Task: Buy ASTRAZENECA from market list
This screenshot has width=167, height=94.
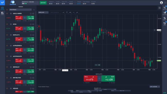Action: [31, 50]
